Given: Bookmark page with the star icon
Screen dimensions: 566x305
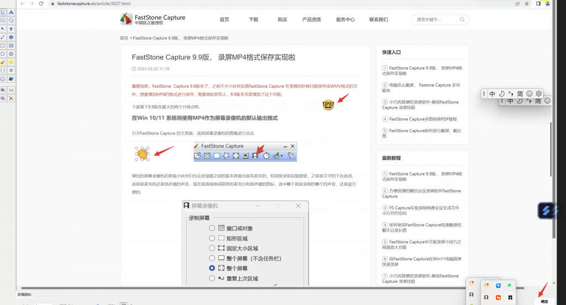Looking at the screenshot, I should [527, 4].
